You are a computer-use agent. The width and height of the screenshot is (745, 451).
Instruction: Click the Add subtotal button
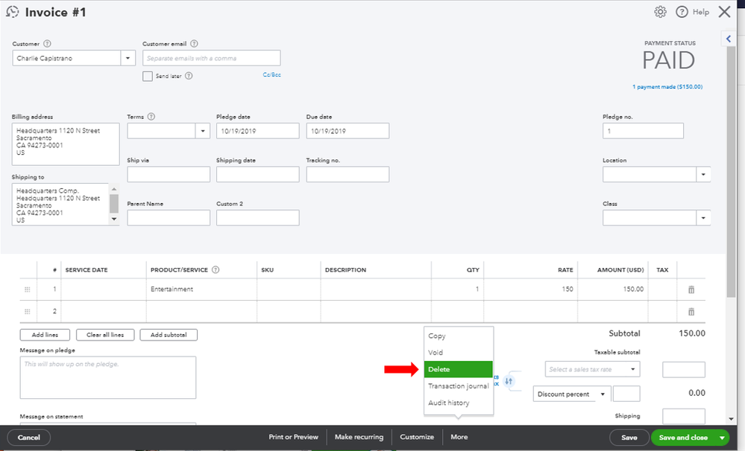click(169, 335)
